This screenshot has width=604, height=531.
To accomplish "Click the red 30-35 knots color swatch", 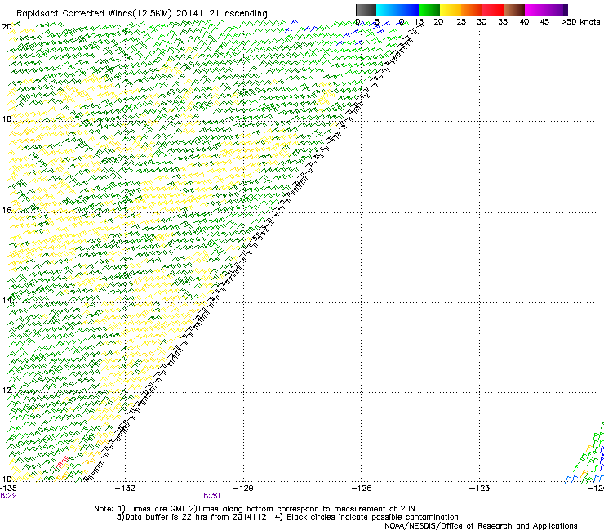I will tap(493, 10).
